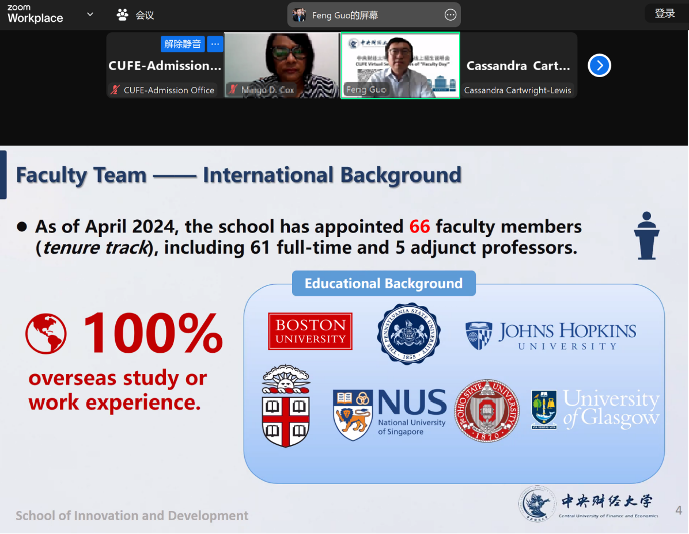Click the red globe icon beside 100%

pos(46,334)
